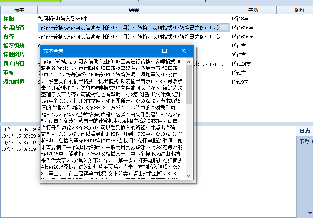This screenshot has width=313, height=218.
Task: Select the 推荐级别 tag label
Action: tap(14, 46)
